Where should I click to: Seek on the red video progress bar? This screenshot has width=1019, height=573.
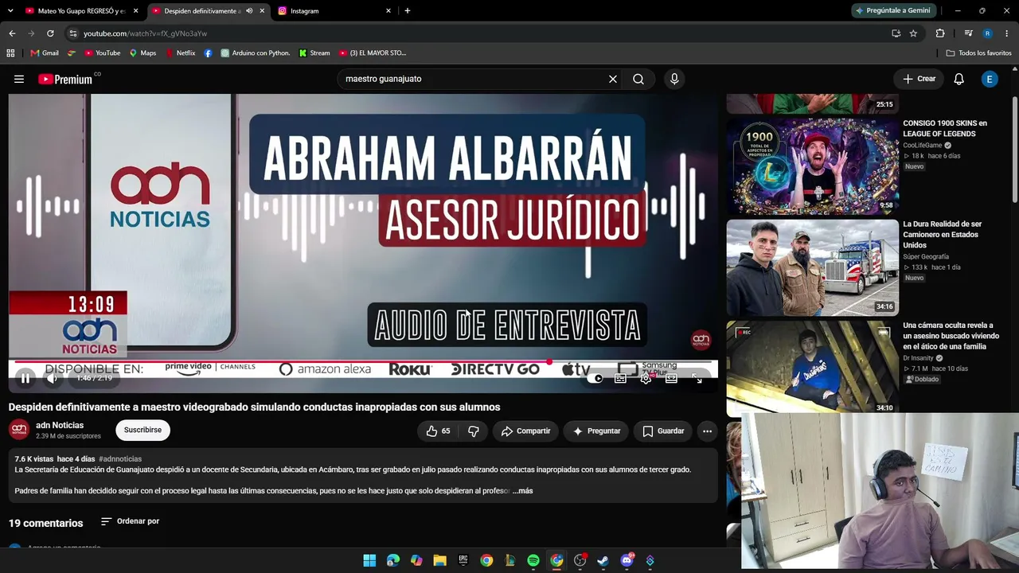tap(363, 361)
